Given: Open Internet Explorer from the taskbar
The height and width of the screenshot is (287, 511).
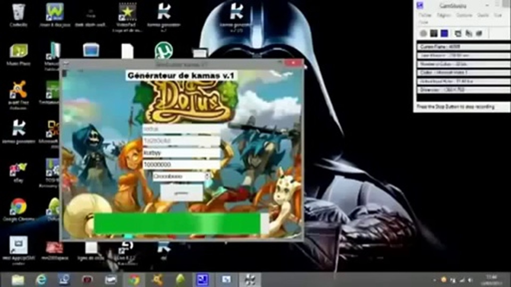Looking at the screenshot, I should tap(41, 280).
